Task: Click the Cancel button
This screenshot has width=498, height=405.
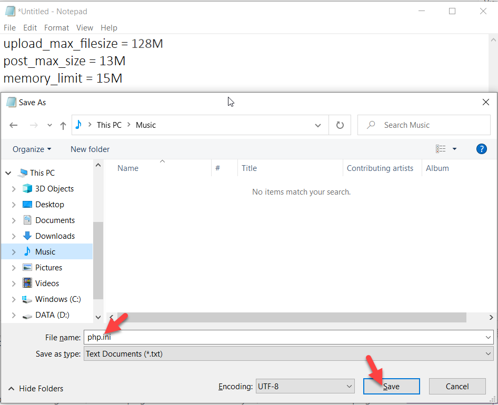Action: coord(457,386)
